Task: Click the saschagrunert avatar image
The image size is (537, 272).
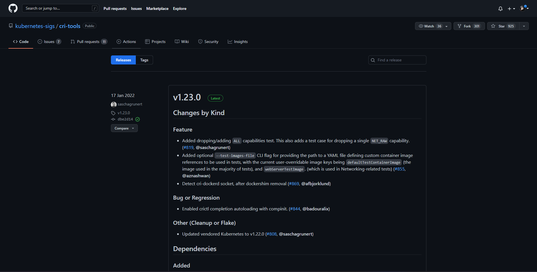Action: click(x=114, y=105)
